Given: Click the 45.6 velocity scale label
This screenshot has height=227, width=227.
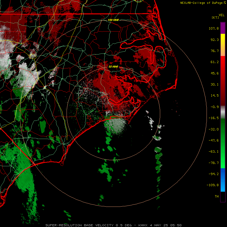Looking at the screenshot, I should point(215,73).
